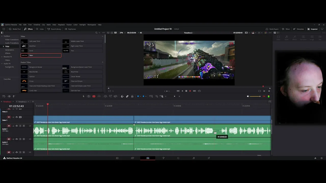Open the audio Mixer panel

[x=286, y=29]
